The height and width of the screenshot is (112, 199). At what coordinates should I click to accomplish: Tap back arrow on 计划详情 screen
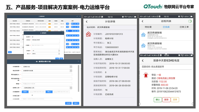coord(87,22)
